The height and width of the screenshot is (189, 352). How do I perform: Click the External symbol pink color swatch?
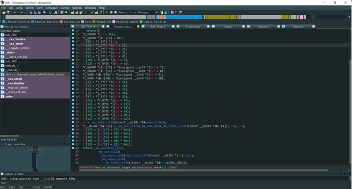[113, 21]
